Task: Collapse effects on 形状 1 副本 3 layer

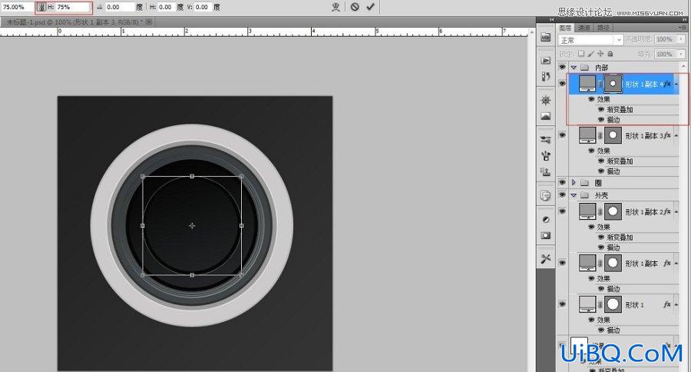Action: [676, 135]
